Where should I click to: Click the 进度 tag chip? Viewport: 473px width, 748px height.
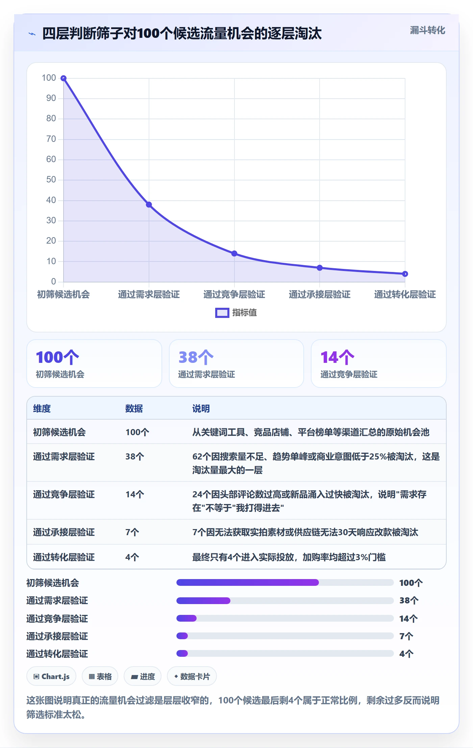pos(143,676)
